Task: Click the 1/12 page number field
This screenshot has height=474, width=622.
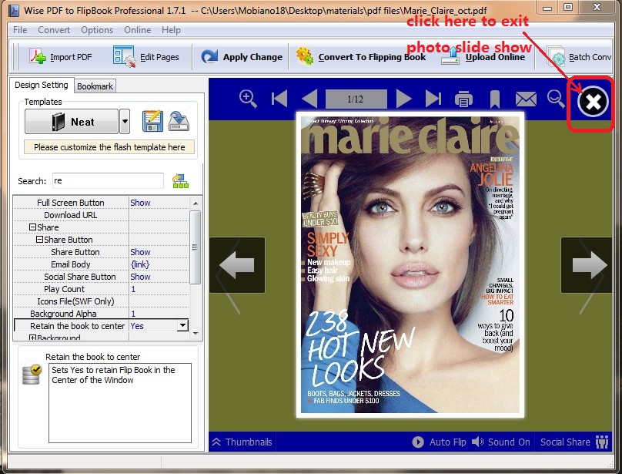Action: pyautogui.click(x=356, y=99)
